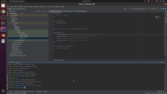Switch to the LibraryTest.java editor tab
The width and height of the screenshot is (167, 94).
[81, 11]
